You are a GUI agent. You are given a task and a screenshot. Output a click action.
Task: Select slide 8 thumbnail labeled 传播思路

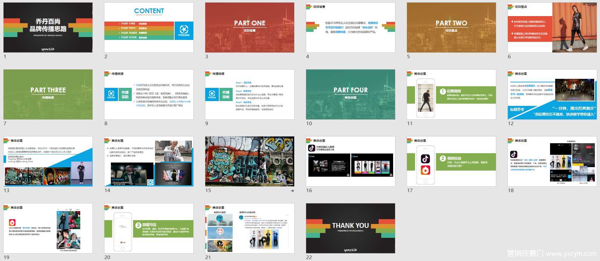pos(149,95)
